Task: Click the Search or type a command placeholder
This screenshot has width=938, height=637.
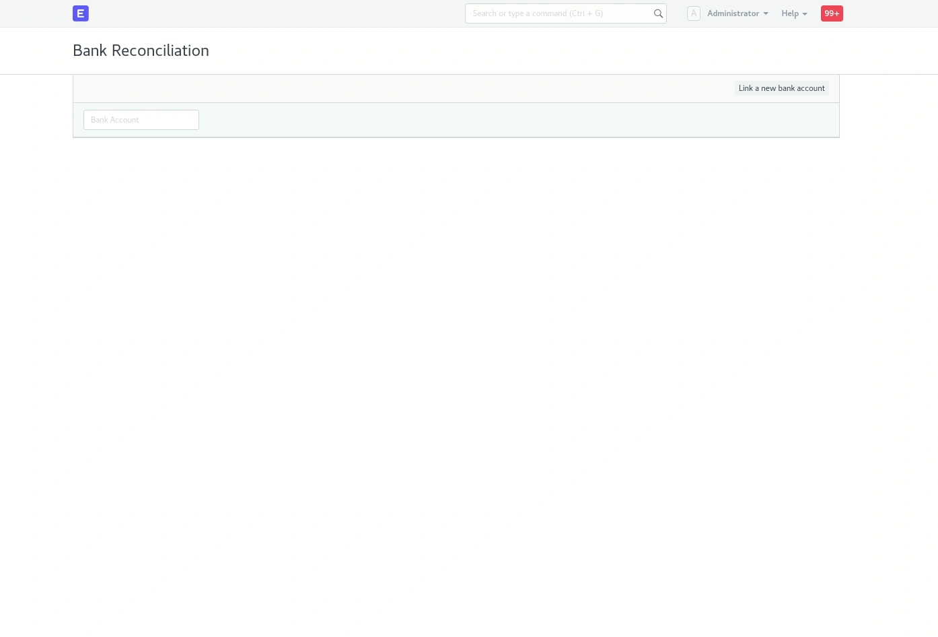Action: [538, 13]
